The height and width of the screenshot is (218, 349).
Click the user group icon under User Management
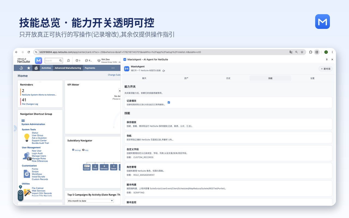(x=27, y=156)
